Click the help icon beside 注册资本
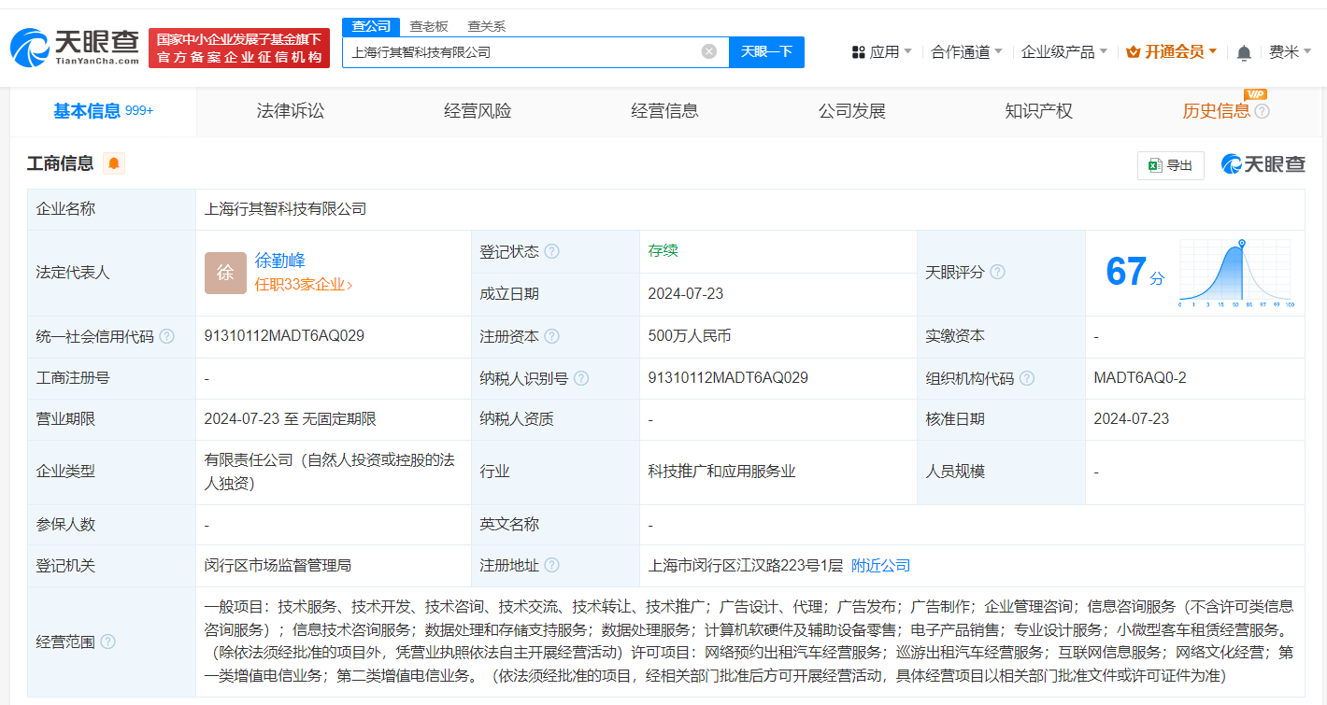The image size is (1327, 705). pyautogui.click(x=551, y=336)
